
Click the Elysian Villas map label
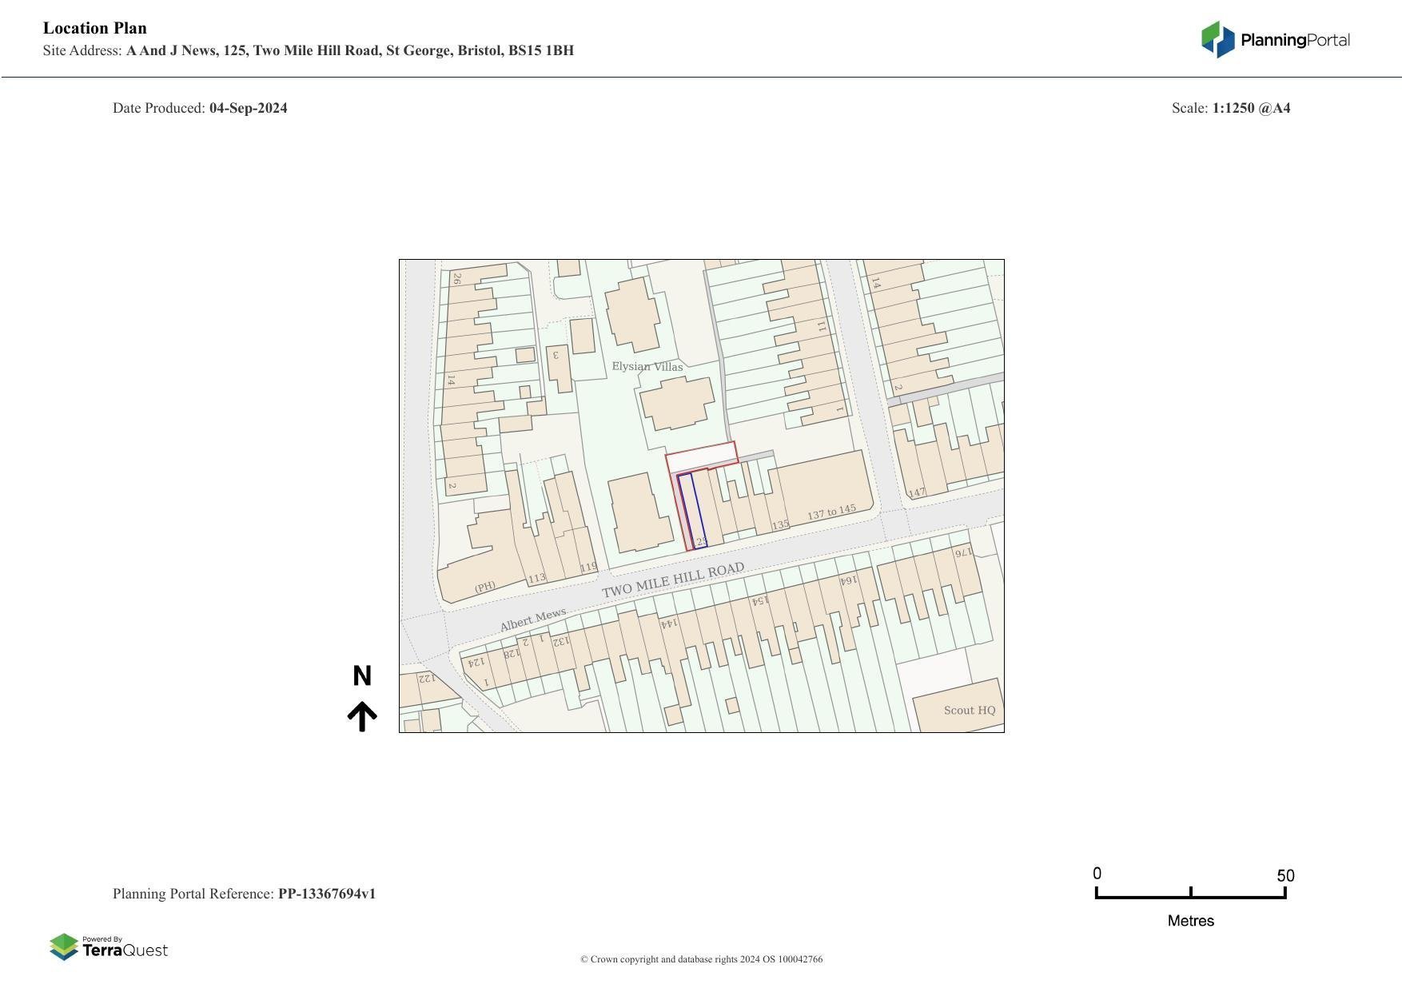pos(647,367)
